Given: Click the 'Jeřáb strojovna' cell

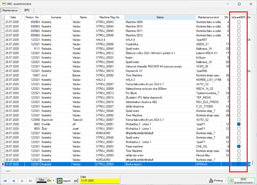Looking at the screenshot, I should pyautogui.click(x=160, y=106).
